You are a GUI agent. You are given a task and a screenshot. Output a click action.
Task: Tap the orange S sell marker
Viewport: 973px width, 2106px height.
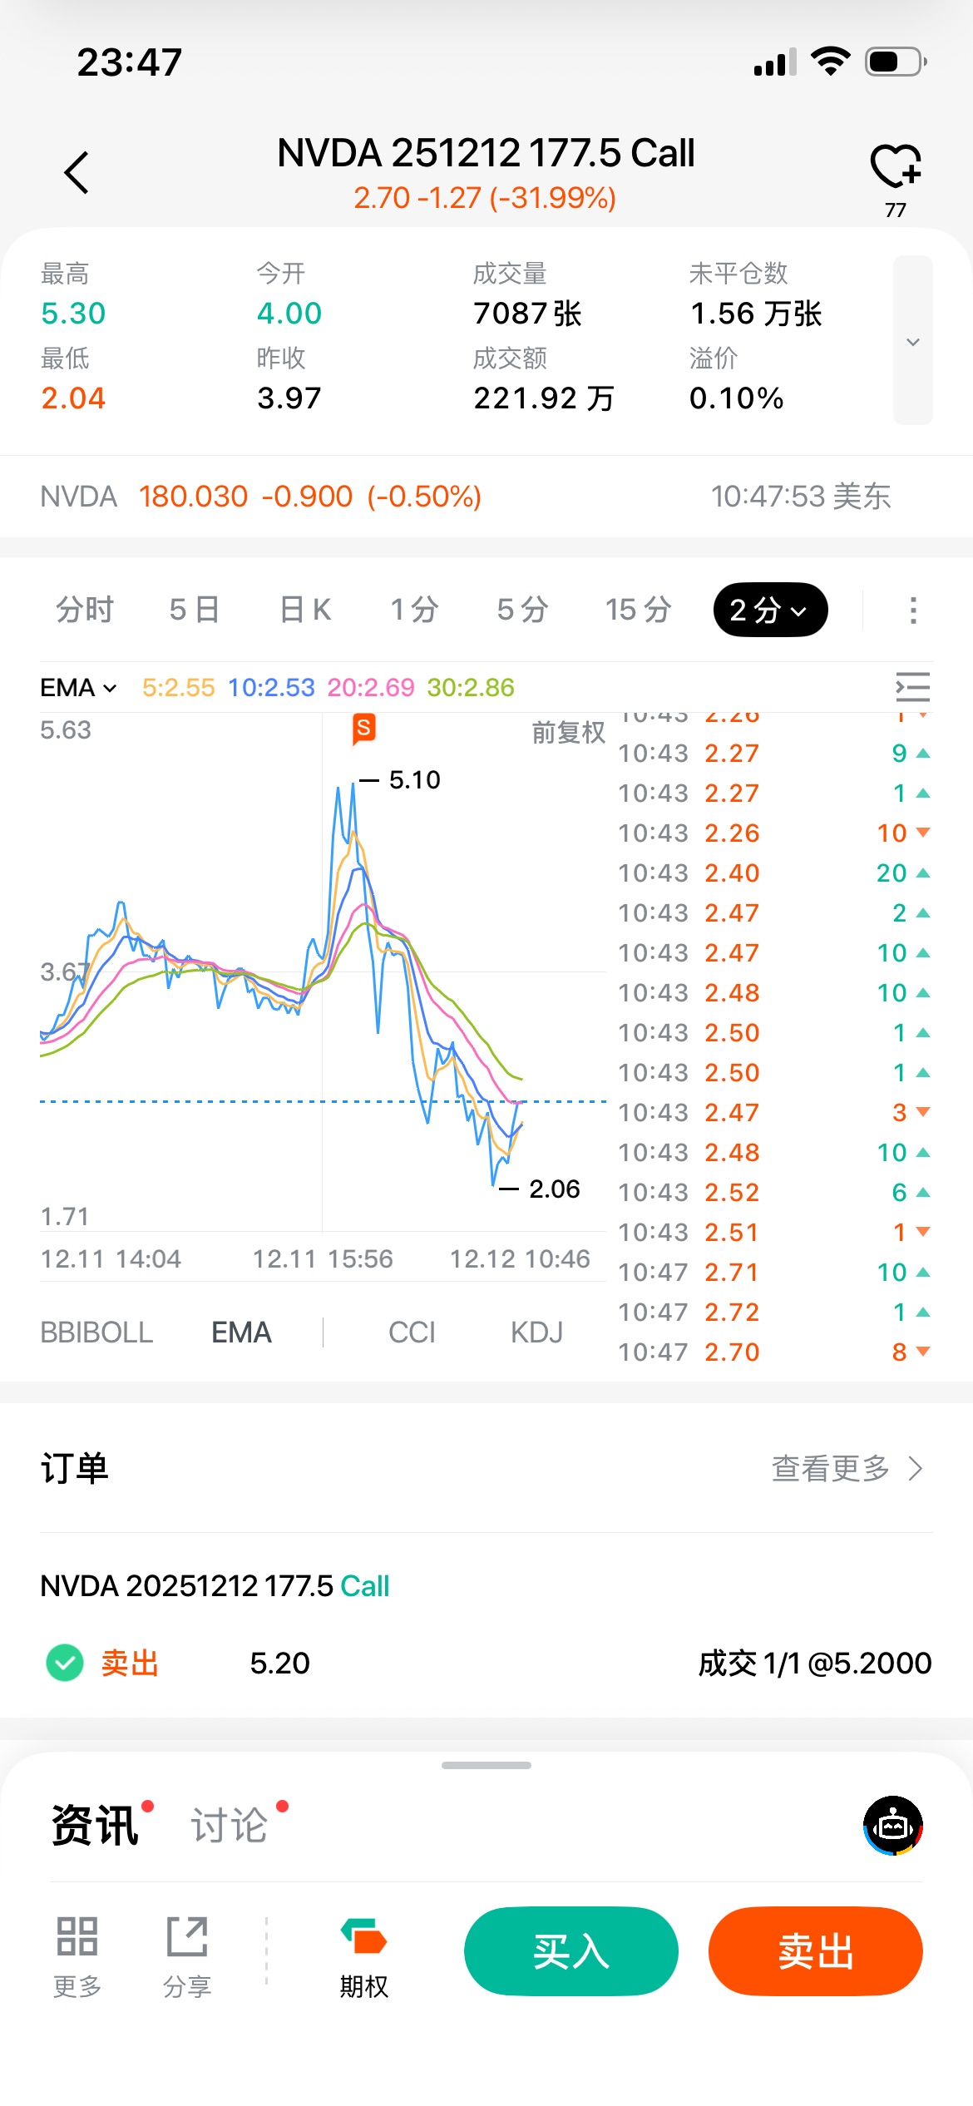363,729
